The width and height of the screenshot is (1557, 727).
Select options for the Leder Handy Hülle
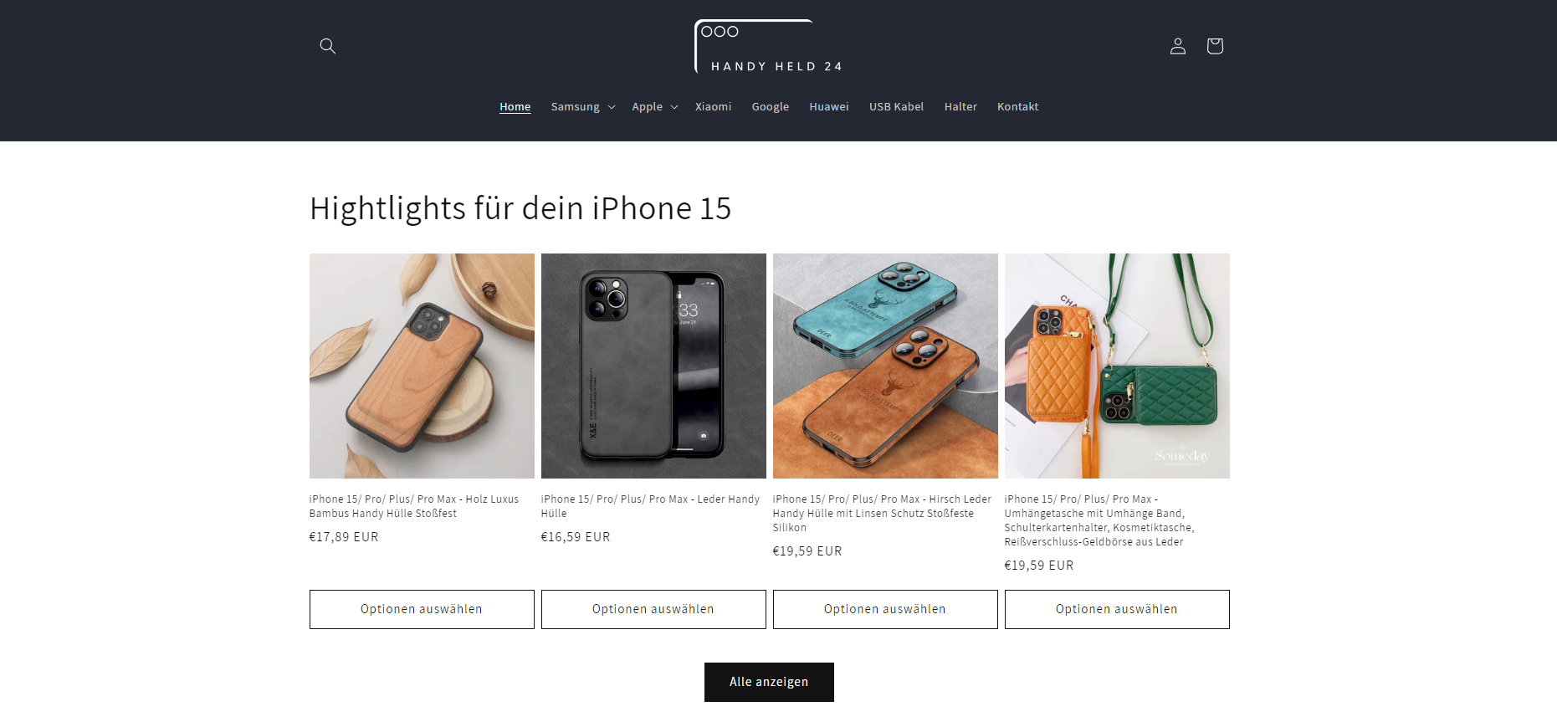tap(653, 609)
